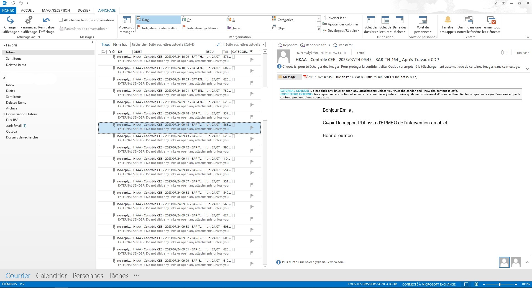Image resolution: width=532 pixels, height=288 pixels.
Task: Click the Changer l'affichage icon
Action: [x=10, y=20]
